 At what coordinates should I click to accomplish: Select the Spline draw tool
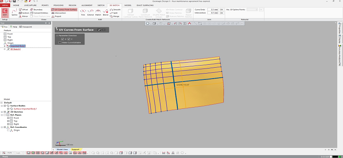(14, 12)
